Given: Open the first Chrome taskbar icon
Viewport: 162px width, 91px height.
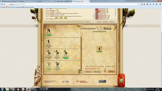Looking at the screenshot, I should 13,89.
